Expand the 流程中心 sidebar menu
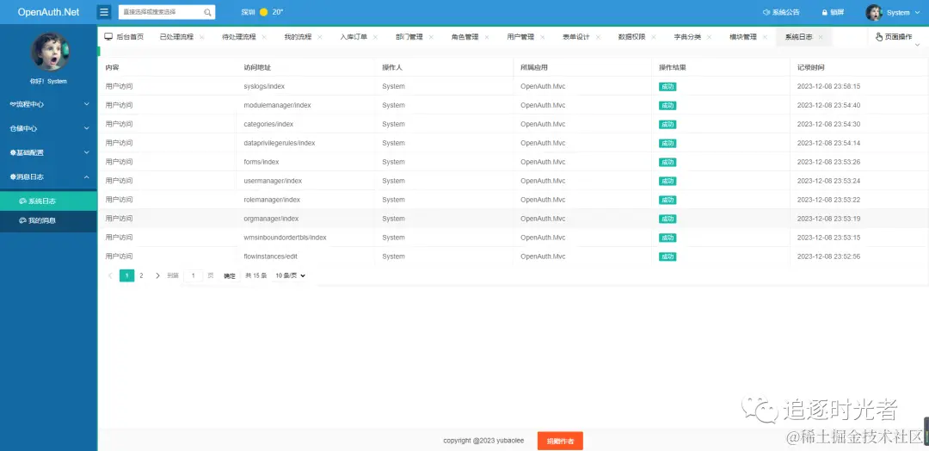The image size is (929, 451). [48, 104]
